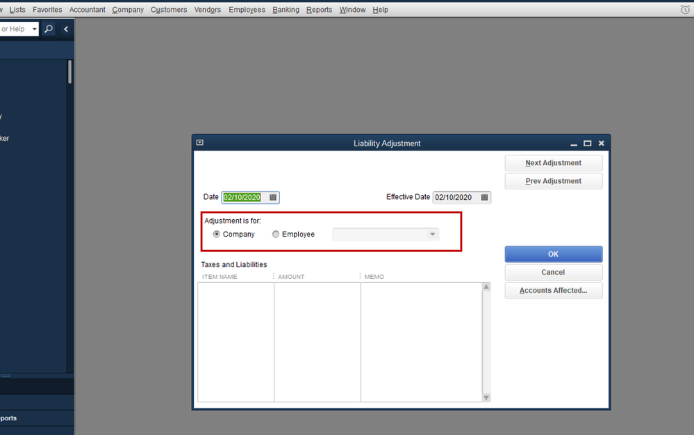Open the Favorites menu
The height and width of the screenshot is (435, 694).
(x=47, y=10)
